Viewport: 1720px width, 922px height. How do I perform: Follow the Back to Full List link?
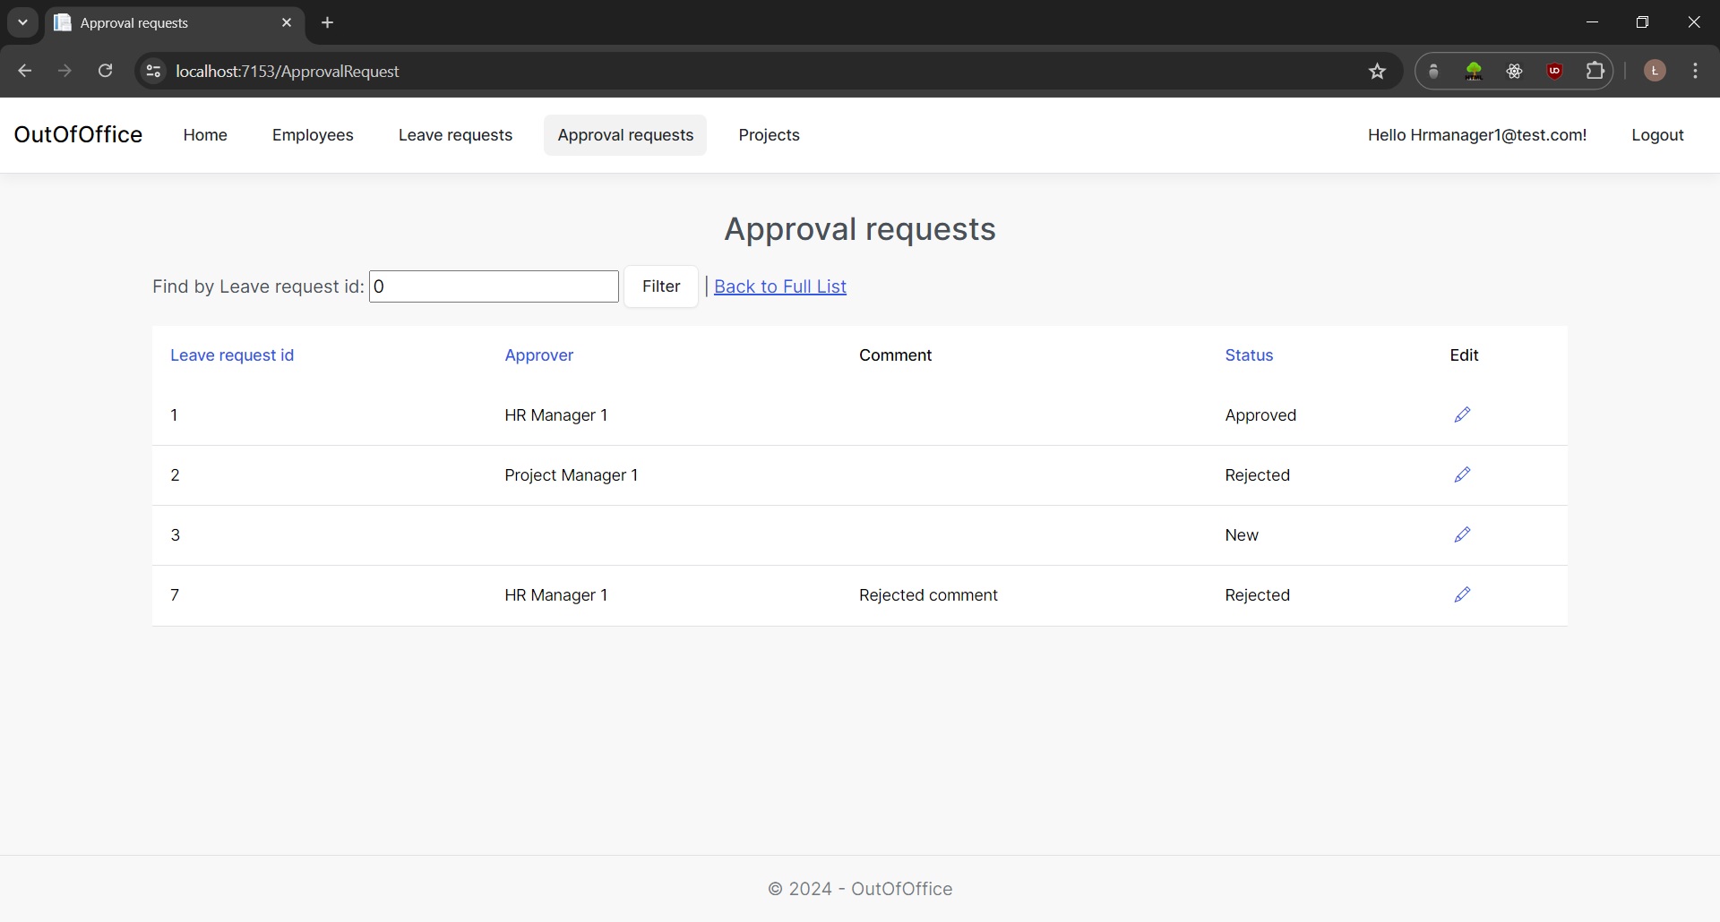click(779, 286)
